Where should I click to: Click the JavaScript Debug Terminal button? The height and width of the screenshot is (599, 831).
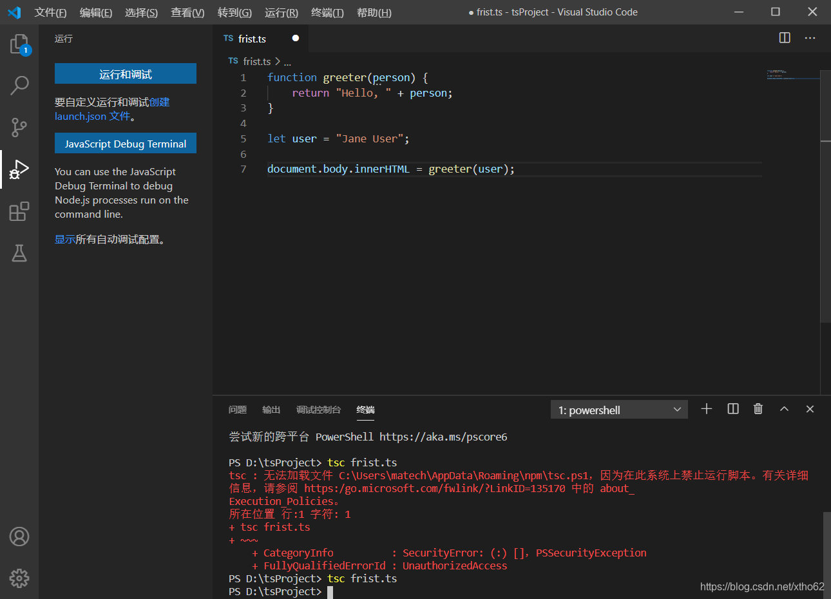click(x=126, y=143)
